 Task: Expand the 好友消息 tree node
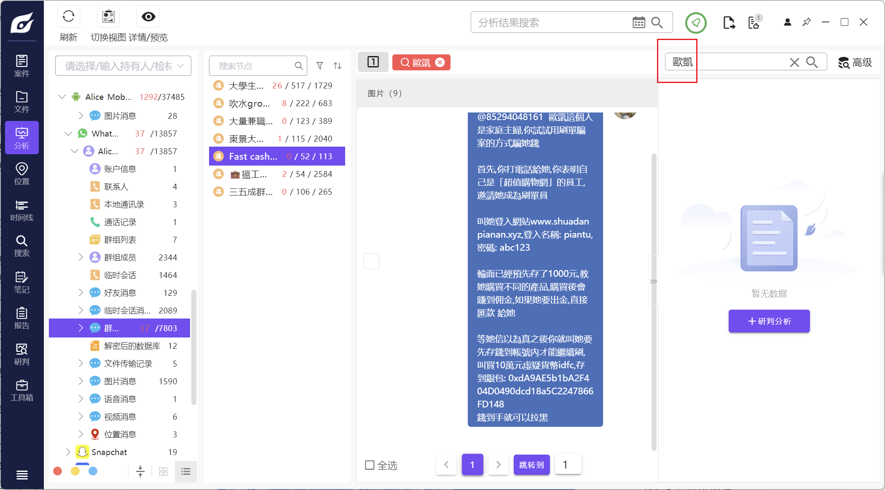click(x=81, y=292)
